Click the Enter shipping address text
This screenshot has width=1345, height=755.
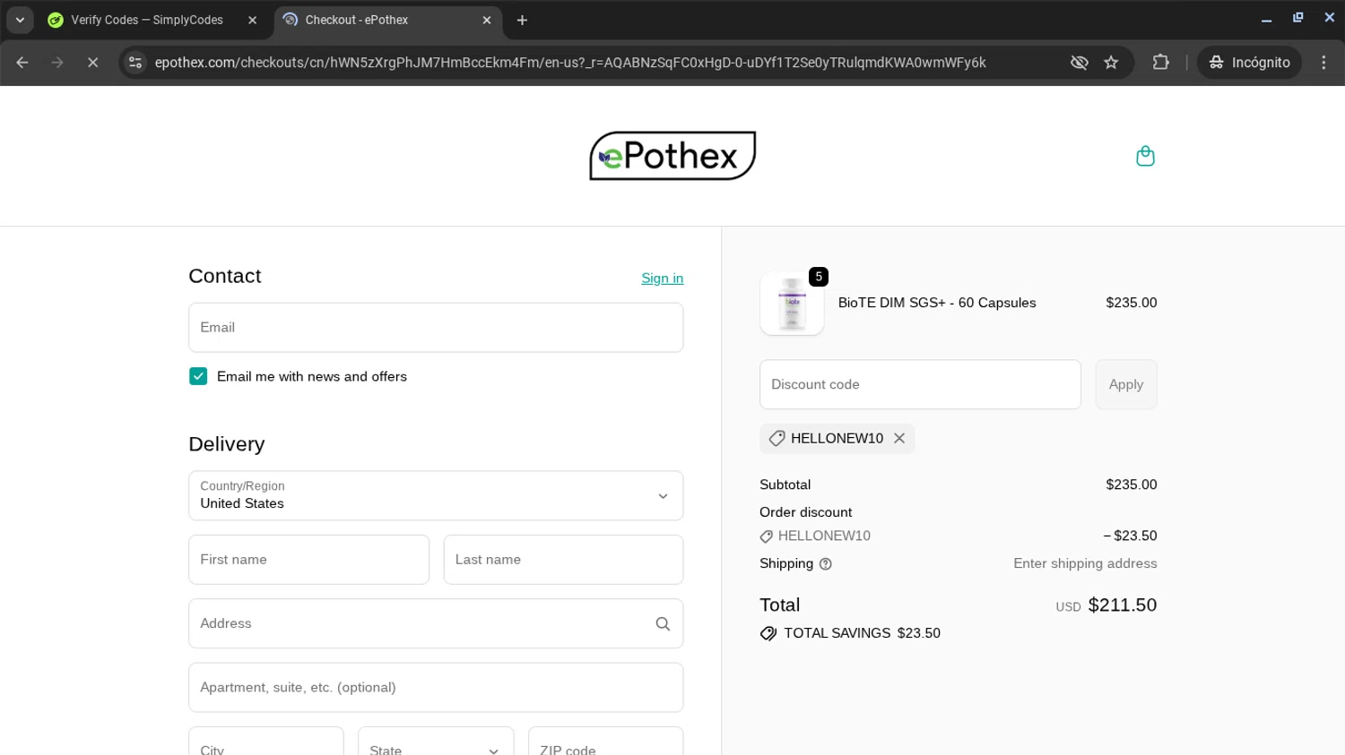coord(1085,563)
